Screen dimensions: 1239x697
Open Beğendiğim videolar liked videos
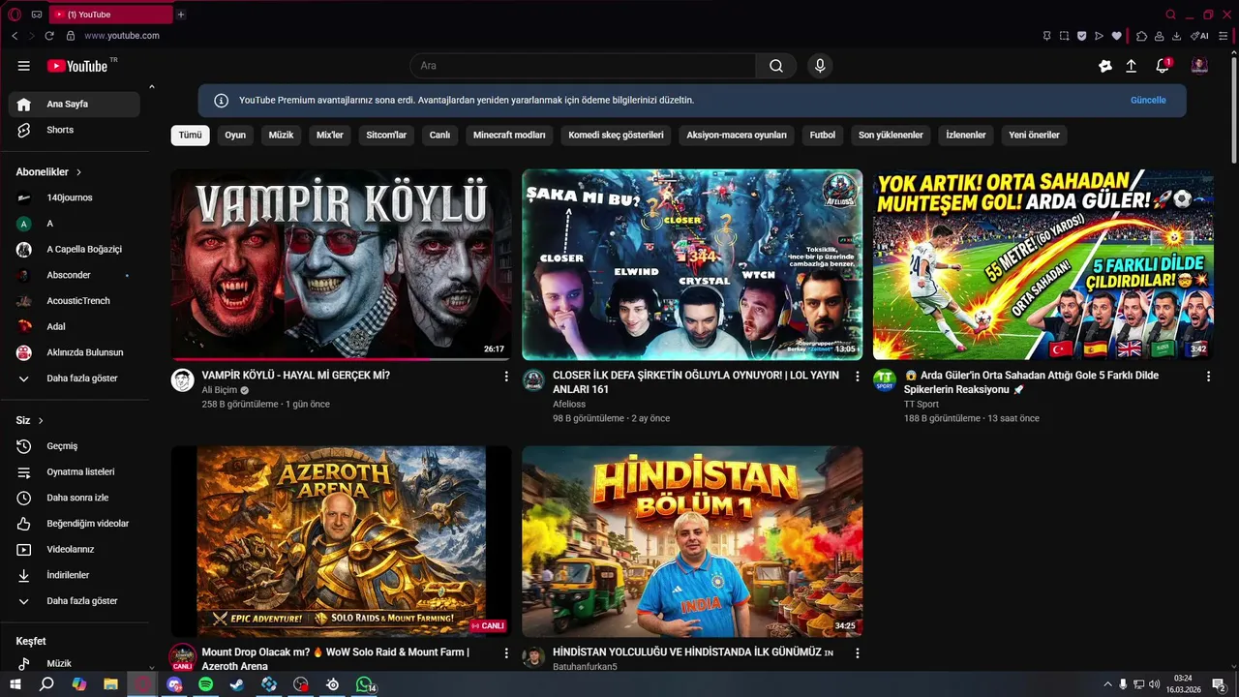pos(75,524)
